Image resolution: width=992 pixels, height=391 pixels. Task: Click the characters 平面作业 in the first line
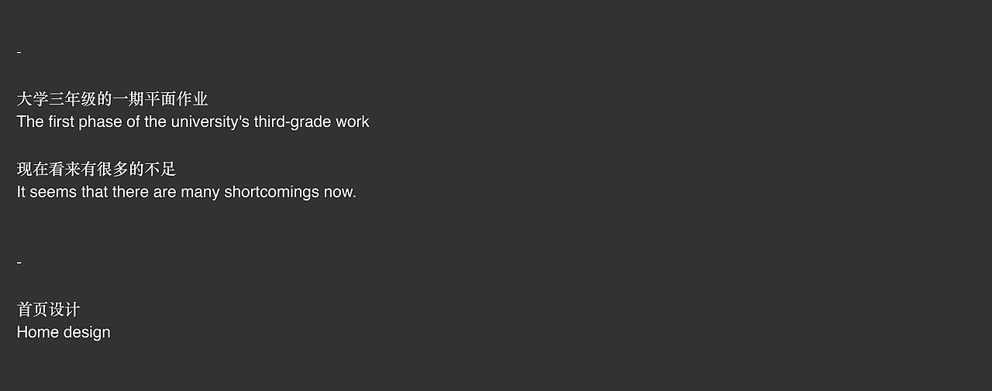[x=177, y=99]
